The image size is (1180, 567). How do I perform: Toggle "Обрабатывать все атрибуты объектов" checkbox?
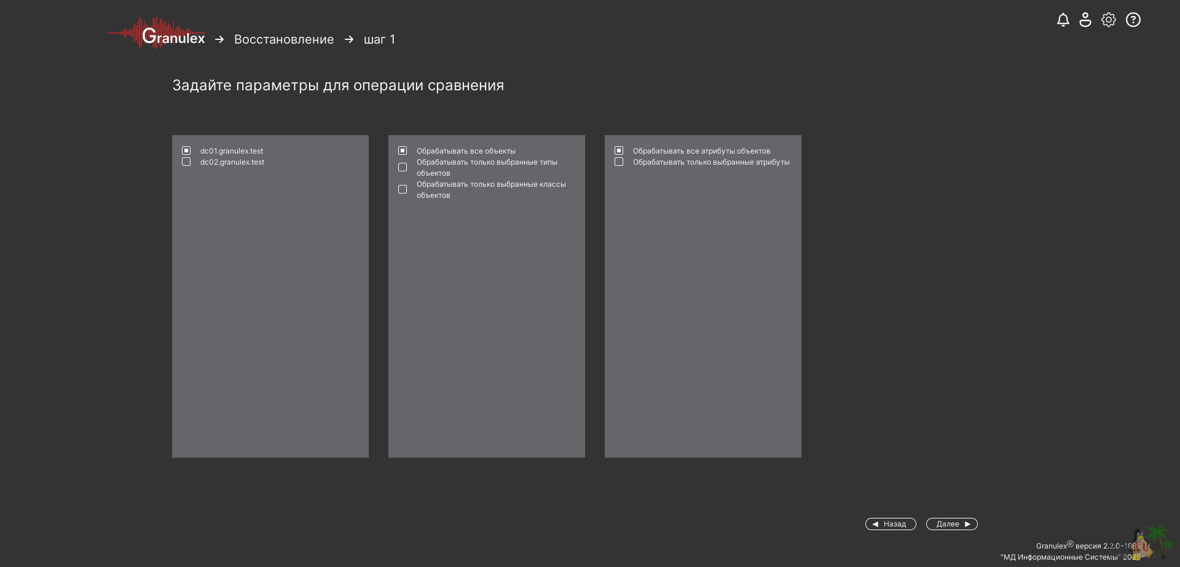[x=619, y=151]
